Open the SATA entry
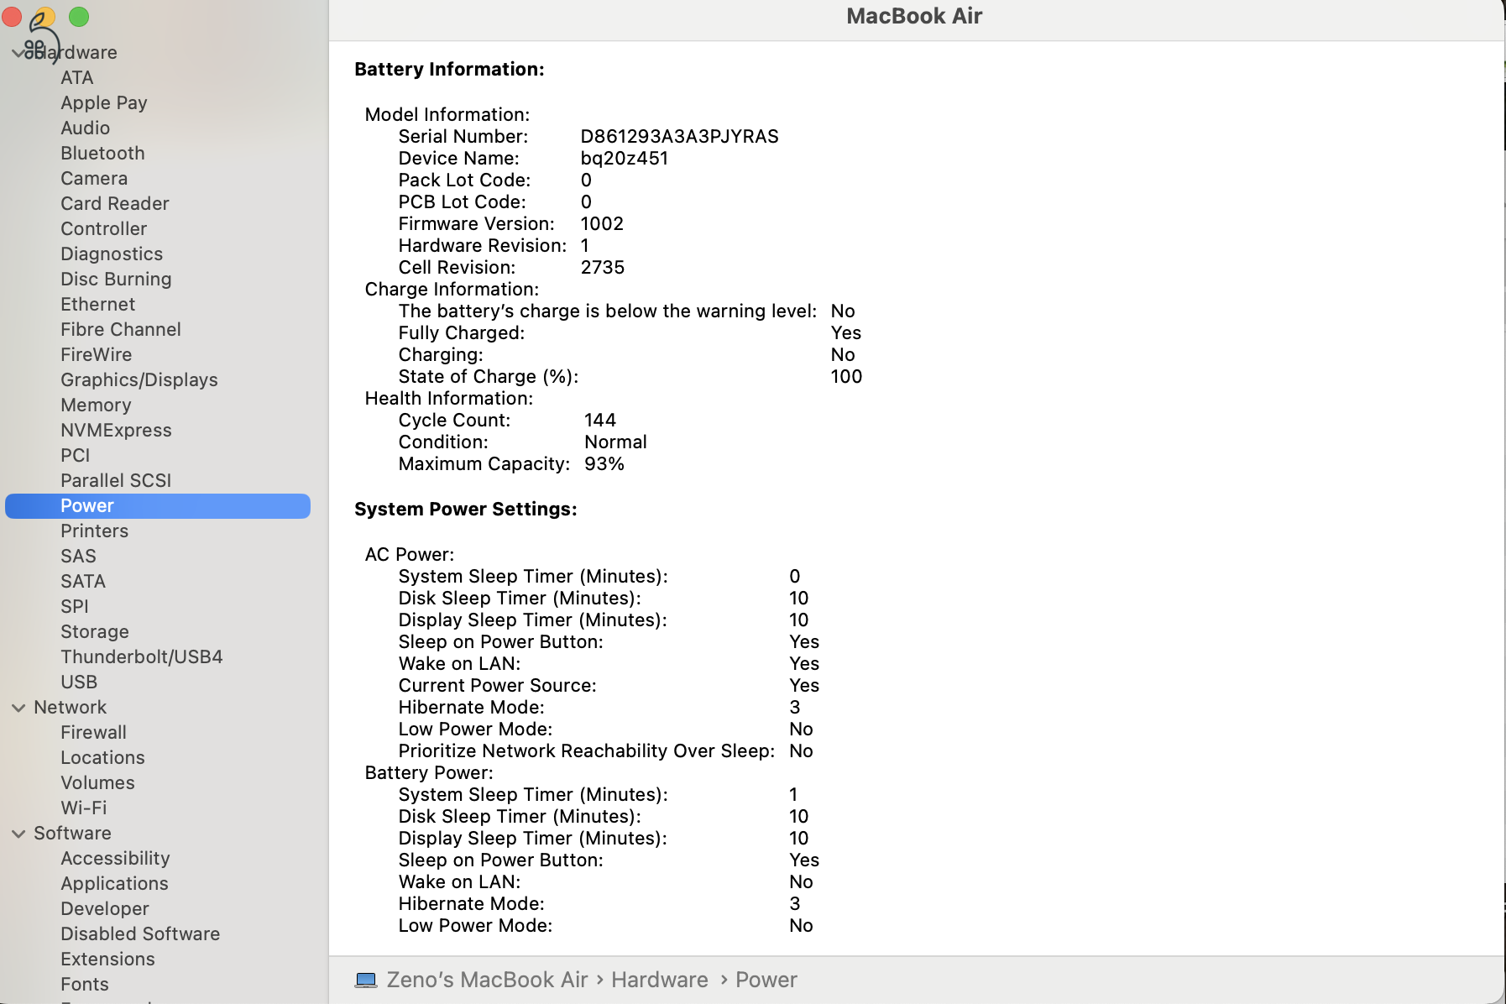The width and height of the screenshot is (1506, 1004). [83, 581]
